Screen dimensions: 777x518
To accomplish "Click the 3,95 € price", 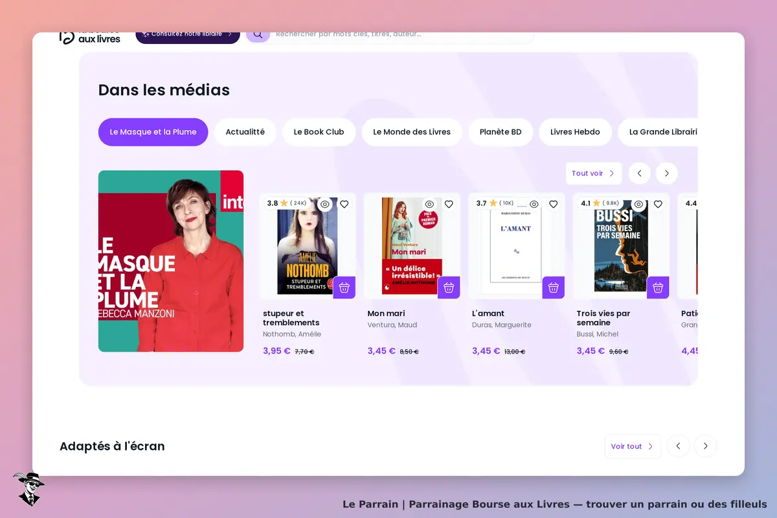I will pos(276,351).
